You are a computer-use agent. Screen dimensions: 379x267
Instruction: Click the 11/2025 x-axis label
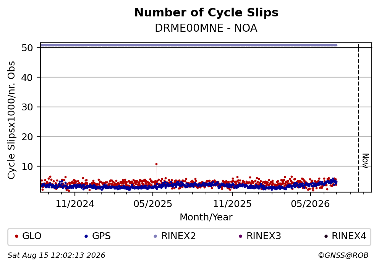(x=232, y=204)
